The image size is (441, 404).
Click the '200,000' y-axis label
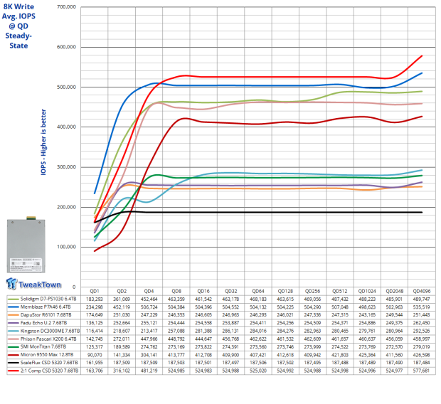[66, 207]
